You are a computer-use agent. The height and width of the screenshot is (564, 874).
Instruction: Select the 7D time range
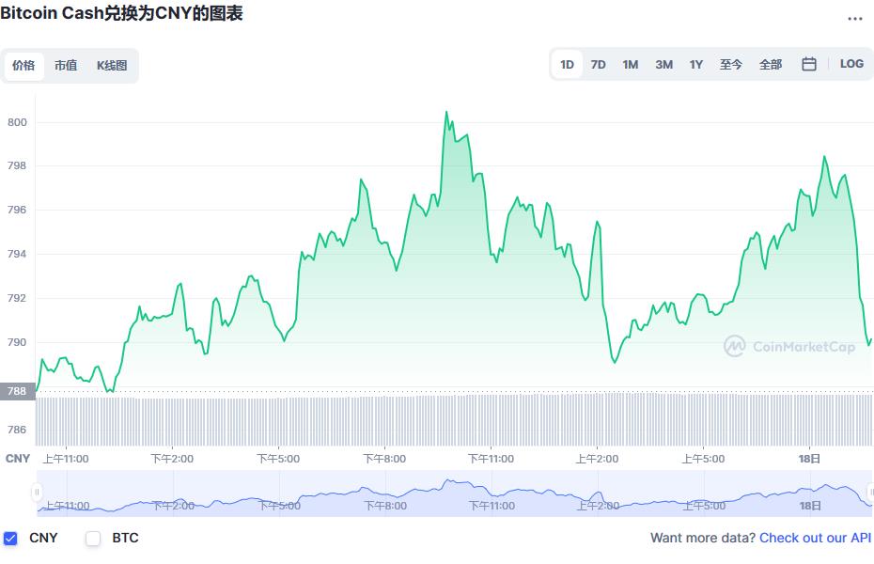[599, 63]
